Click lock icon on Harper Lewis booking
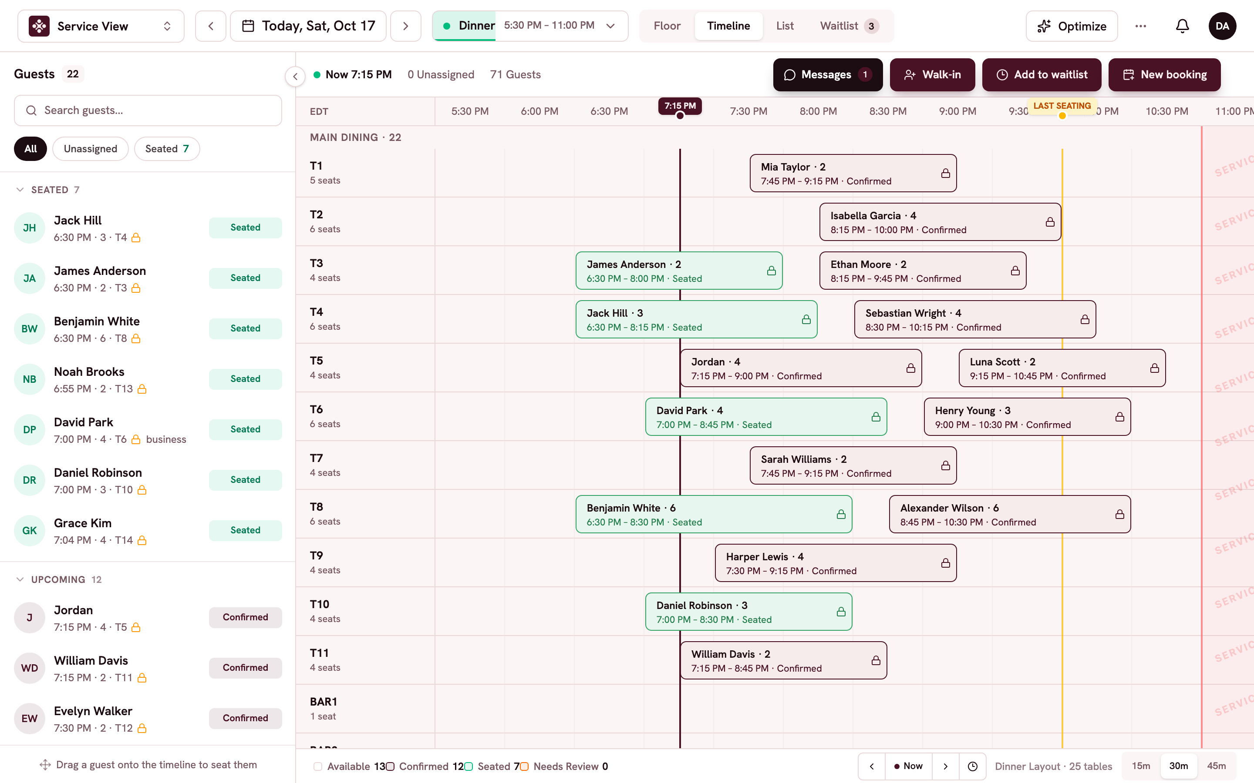The width and height of the screenshot is (1254, 783). point(946,563)
